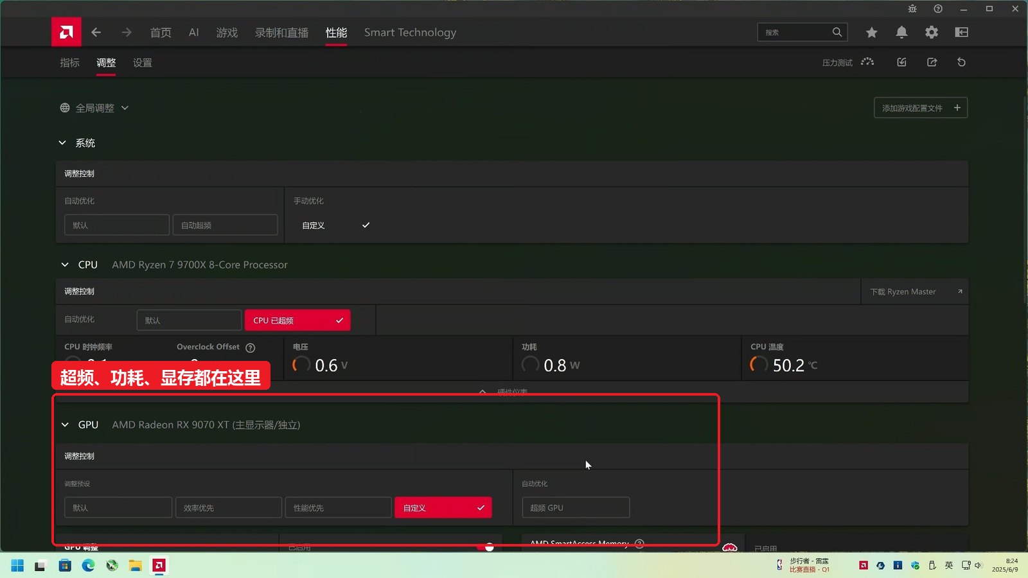Click the AMD logo home icon
The image size is (1028, 578).
point(66,32)
